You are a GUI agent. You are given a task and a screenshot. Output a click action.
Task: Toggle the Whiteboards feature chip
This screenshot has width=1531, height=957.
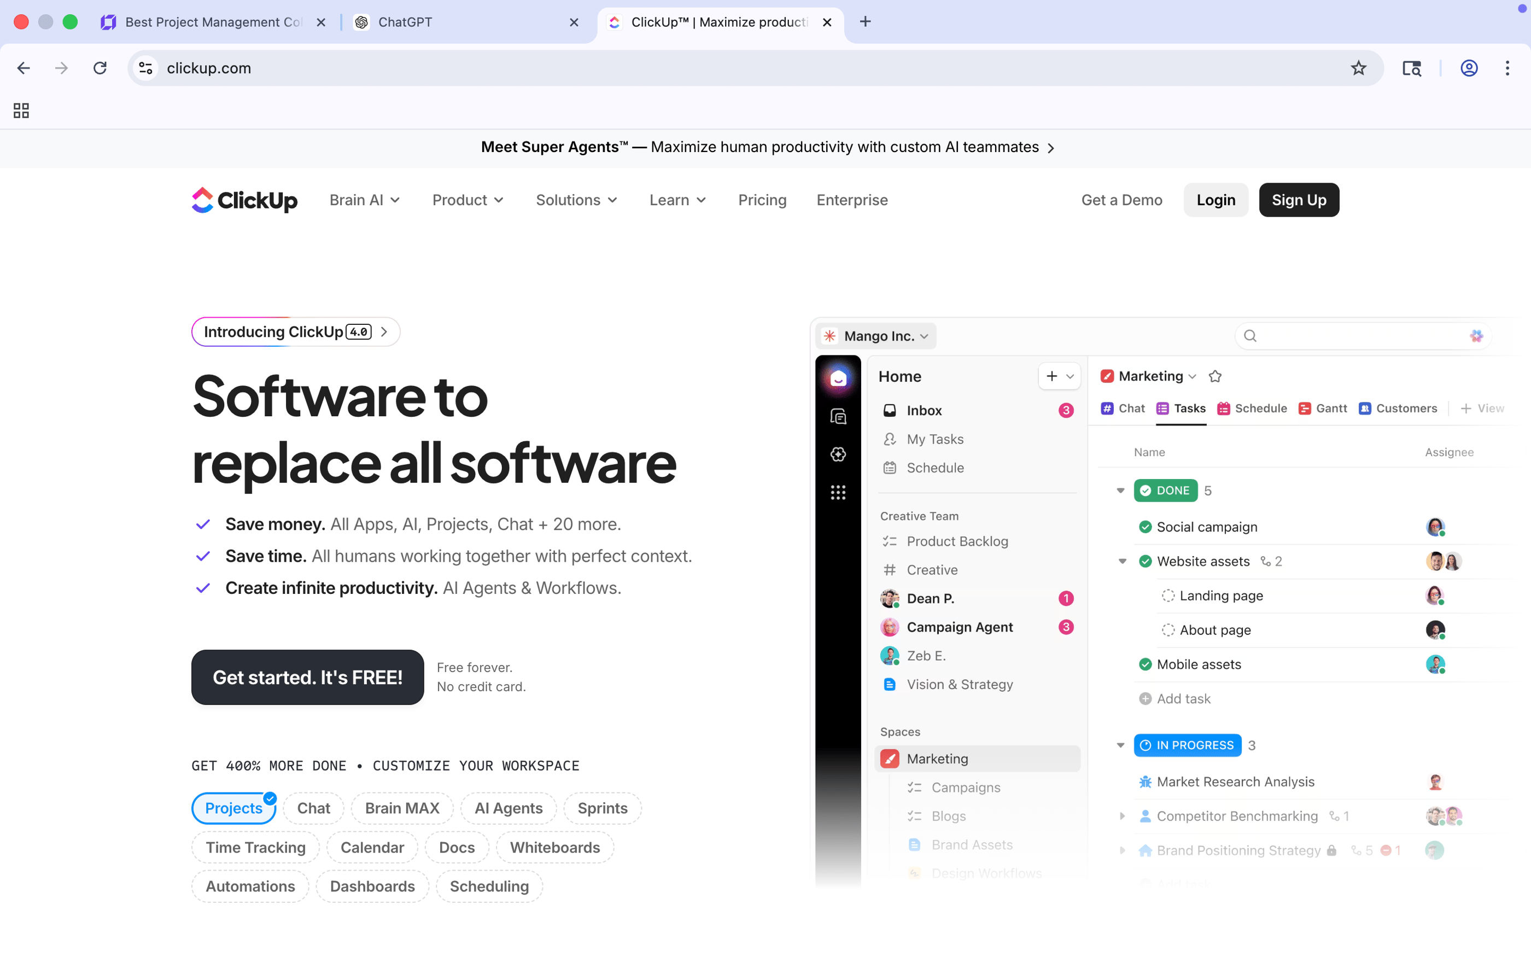554,848
